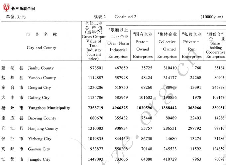Click Dafeng City value 1134786
This screenshot has height=165, width=226.
(x=96, y=98)
